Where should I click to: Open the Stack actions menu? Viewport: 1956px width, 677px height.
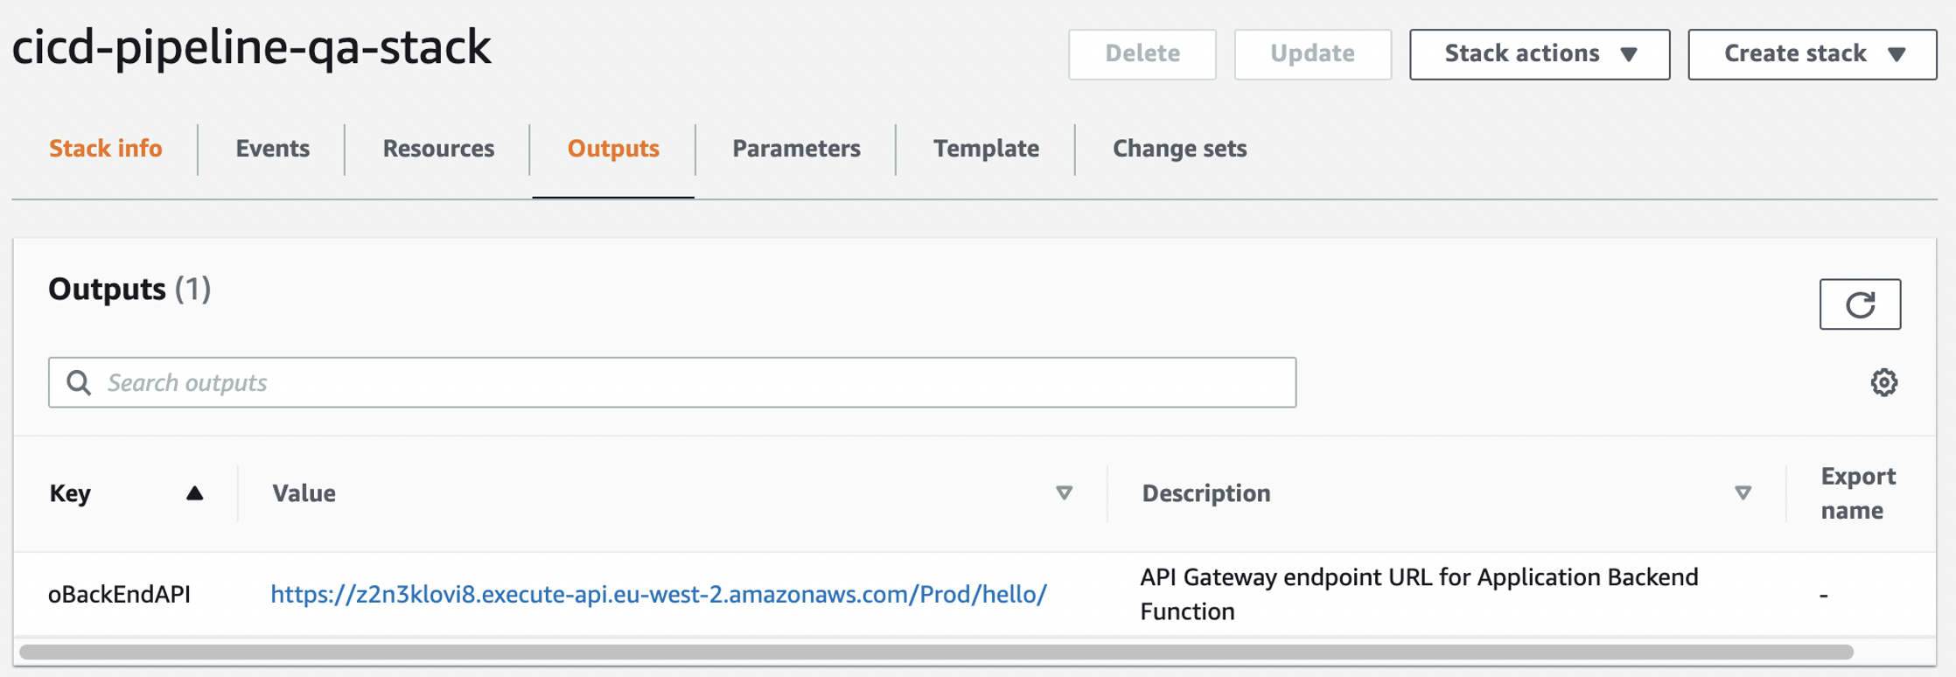click(1539, 53)
